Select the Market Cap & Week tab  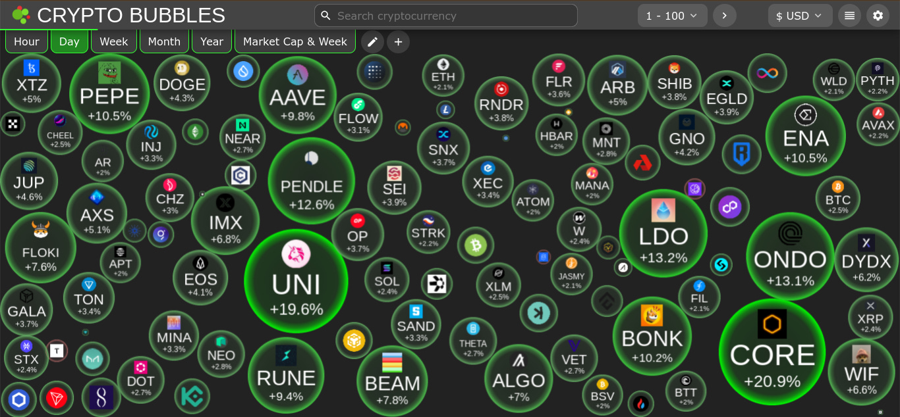coord(295,41)
